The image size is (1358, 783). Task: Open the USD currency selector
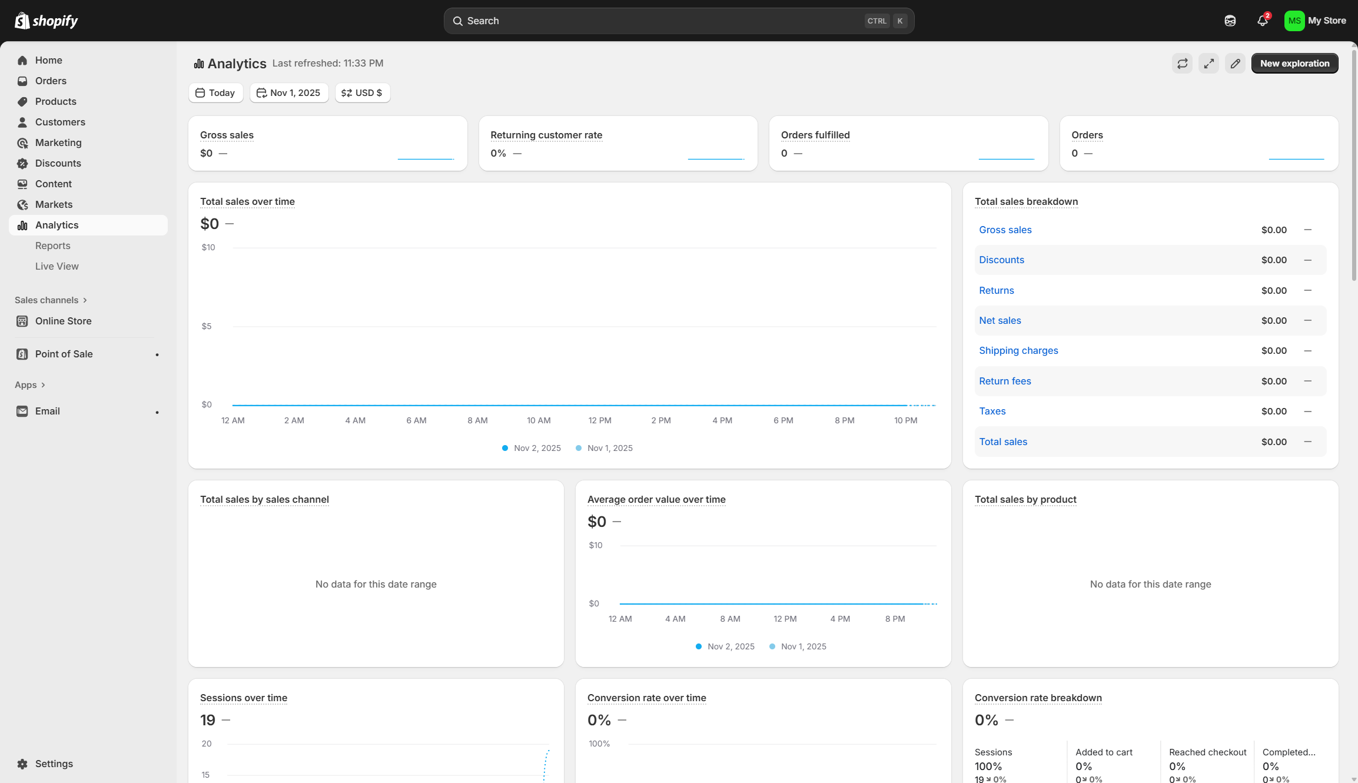pyautogui.click(x=362, y=92)
